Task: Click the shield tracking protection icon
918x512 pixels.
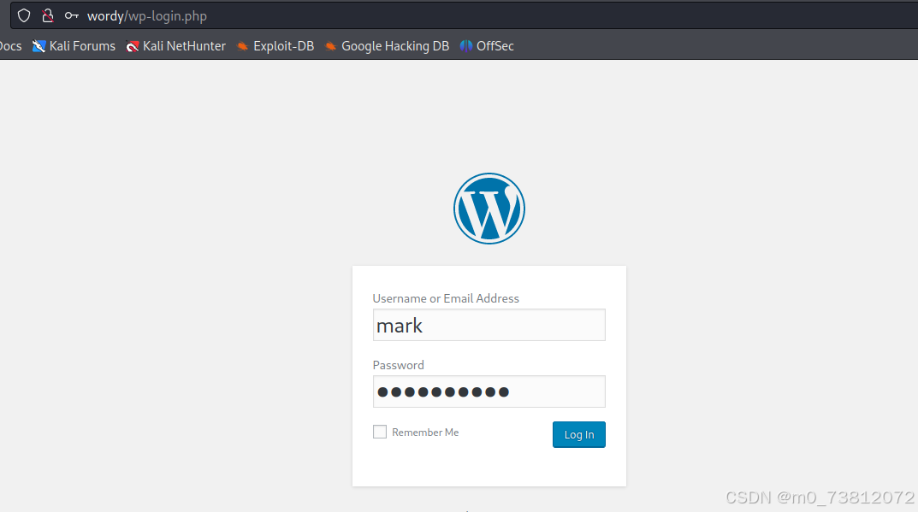Action: (24, 15)
